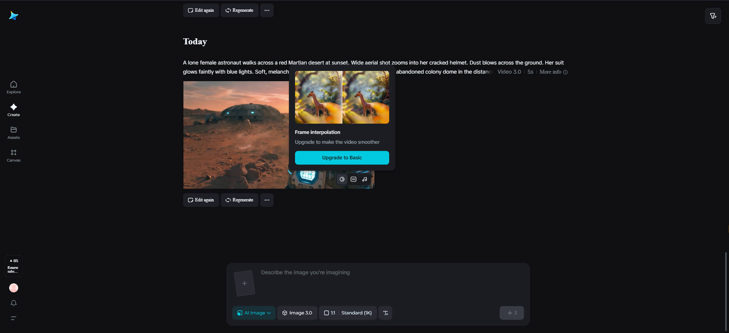729x333 pixels.
Task: Click the page's vertical scrollbar
Action: click(726, 291)
